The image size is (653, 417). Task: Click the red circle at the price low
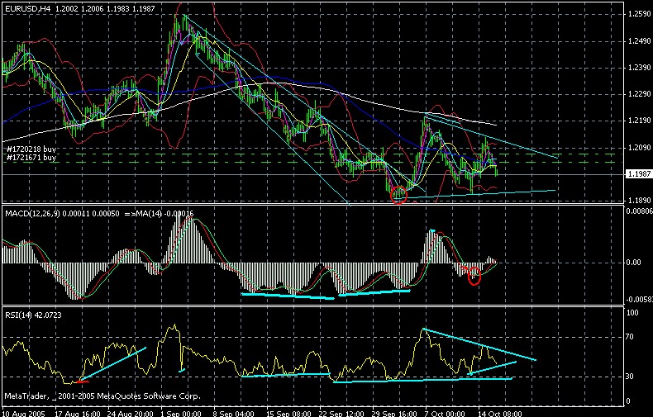398,195
